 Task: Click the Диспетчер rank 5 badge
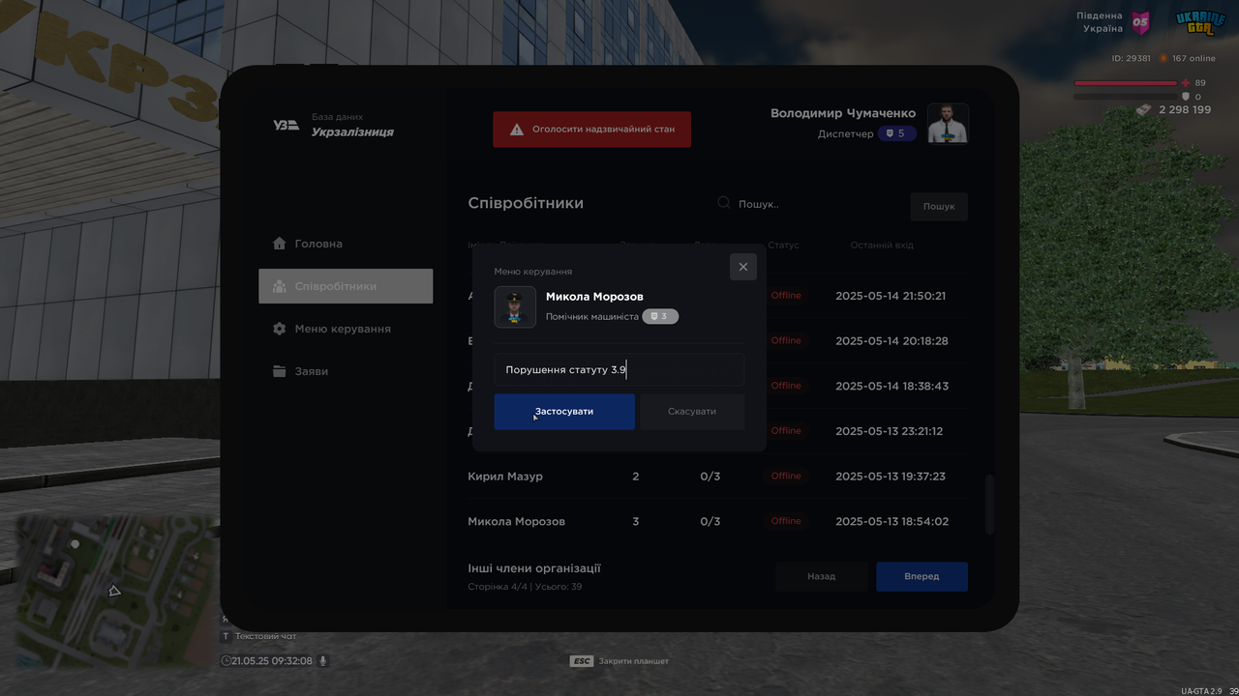pos(897,133)
